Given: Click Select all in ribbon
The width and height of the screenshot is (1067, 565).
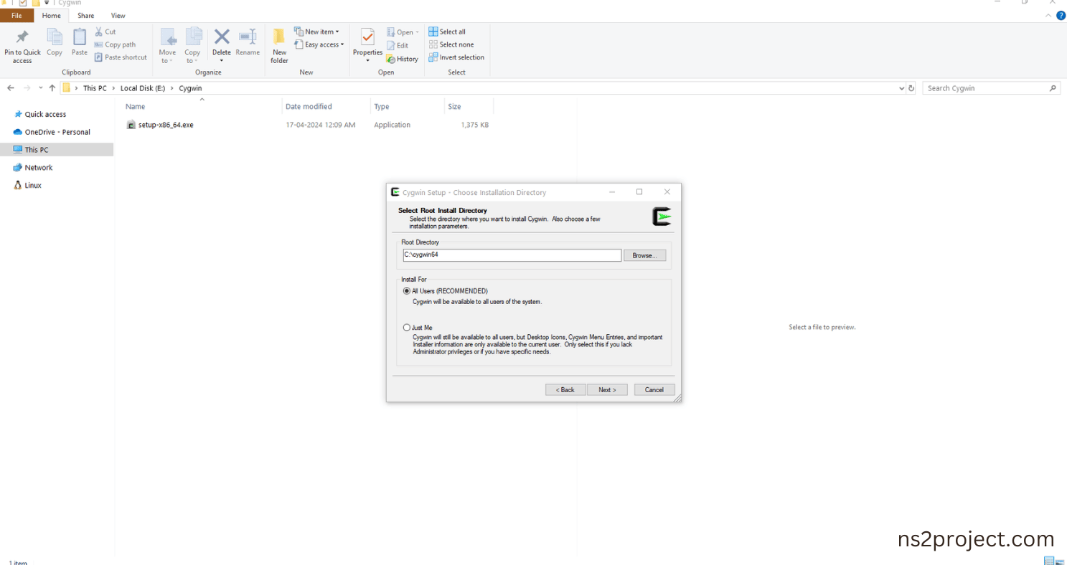Looking at the screenshot, I should 447,32.
